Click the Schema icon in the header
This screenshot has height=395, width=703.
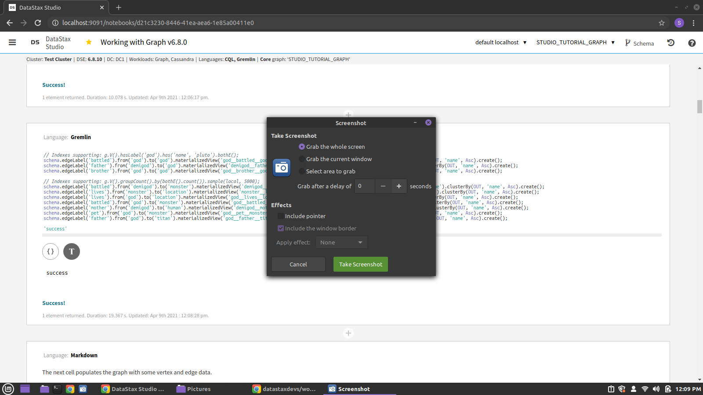pos(639,43)
